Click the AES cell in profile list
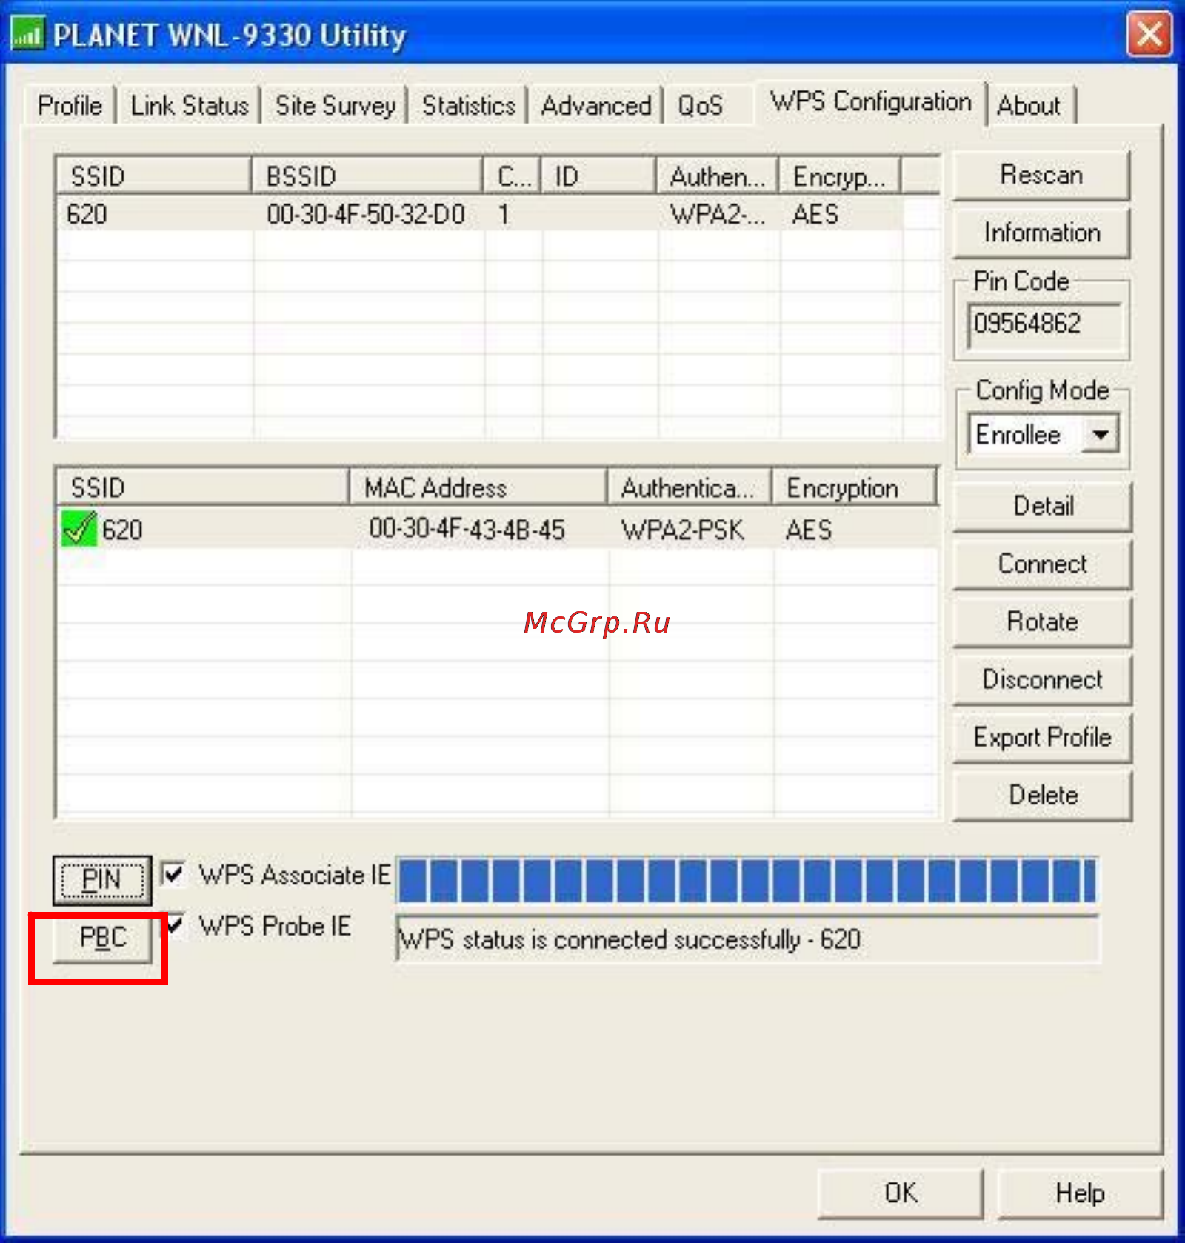 (x=809, y=530)
